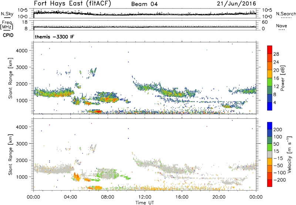Click the 'Velocity [m s-1]' color bar label
Screen dimensions: 296x205
(289, 154)
